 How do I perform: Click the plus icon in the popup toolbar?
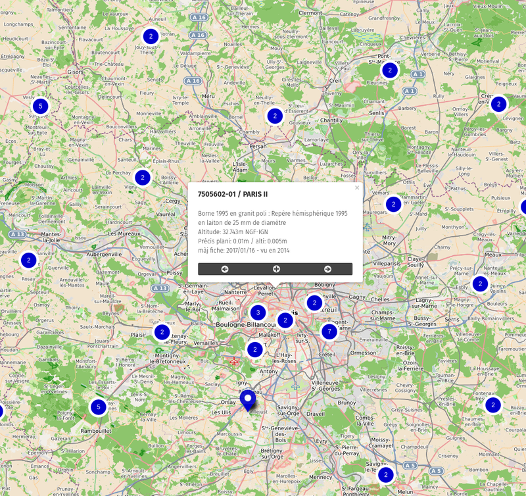click(x=276, y=269)
